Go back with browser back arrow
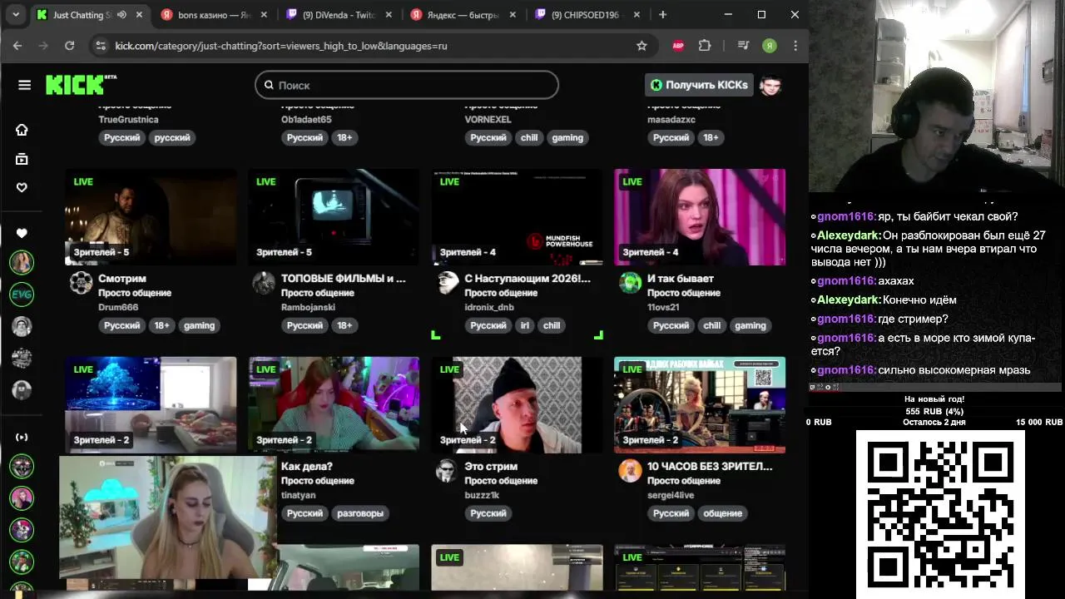 (17, 46)
